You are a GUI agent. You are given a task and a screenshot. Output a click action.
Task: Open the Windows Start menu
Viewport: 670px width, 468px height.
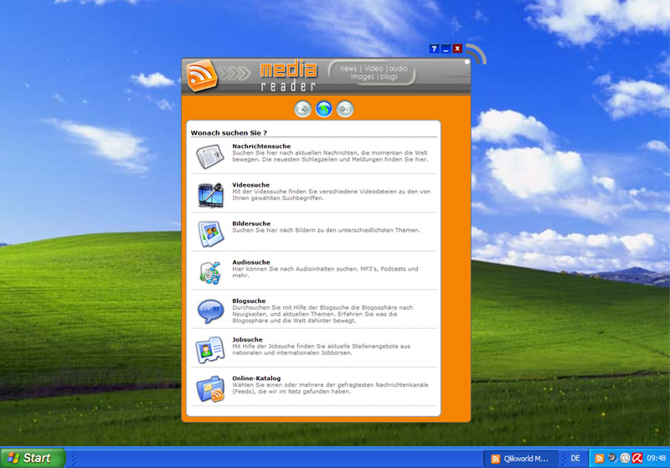click(x=32, y=458)
